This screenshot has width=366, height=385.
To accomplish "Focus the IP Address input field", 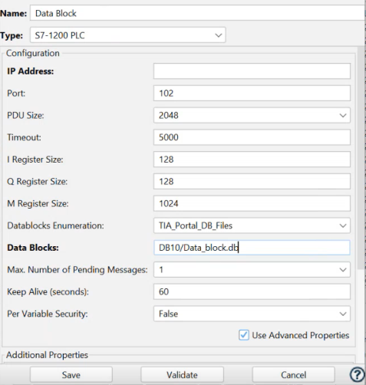I will (252, 71).
